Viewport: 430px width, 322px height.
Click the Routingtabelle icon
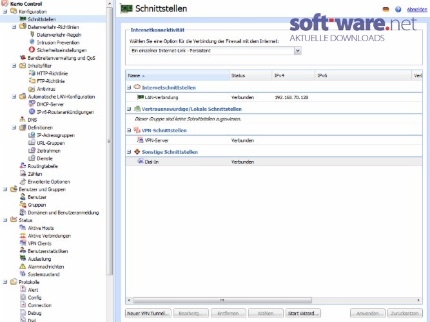(x=23, y=166)
